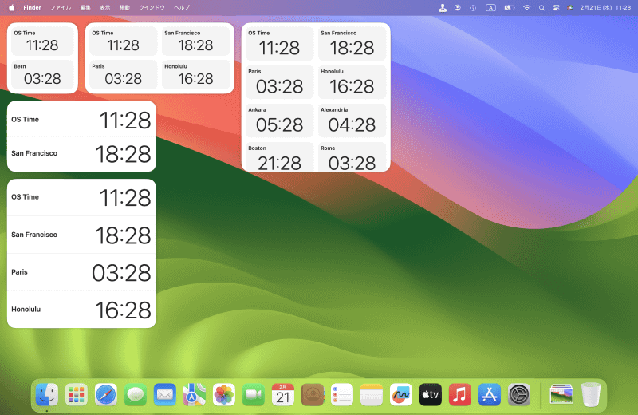Click the battery status icon

(509, 7)
